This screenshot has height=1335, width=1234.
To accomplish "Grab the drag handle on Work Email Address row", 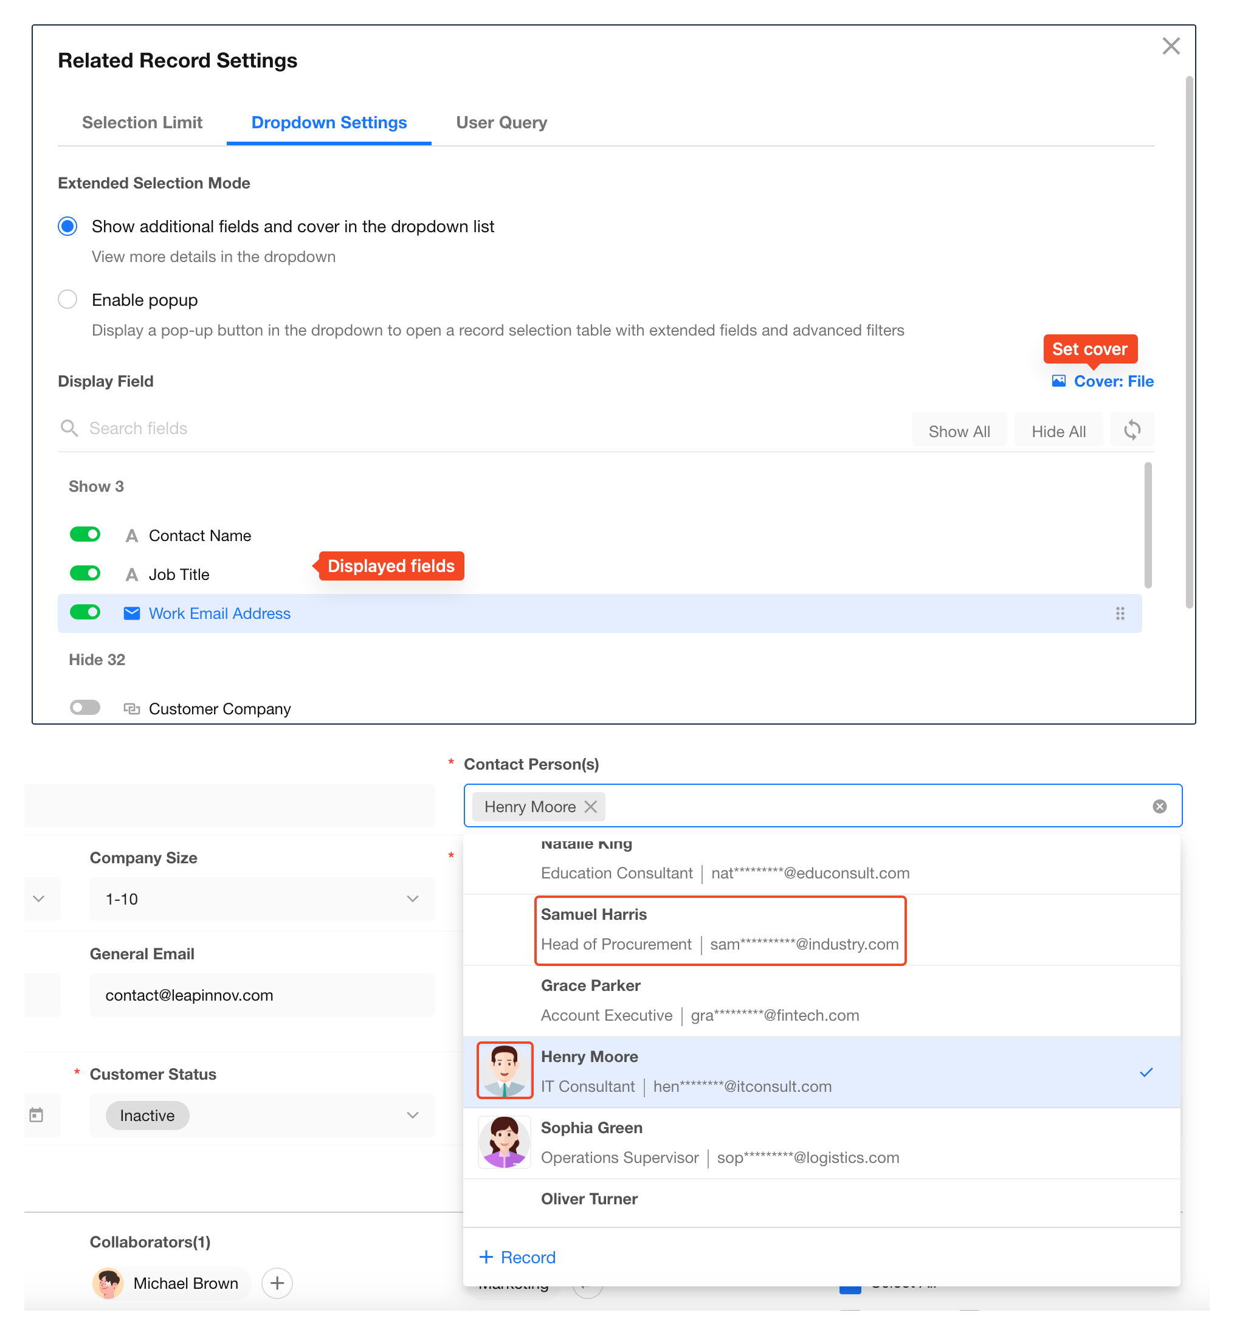I will point(1120,613).
